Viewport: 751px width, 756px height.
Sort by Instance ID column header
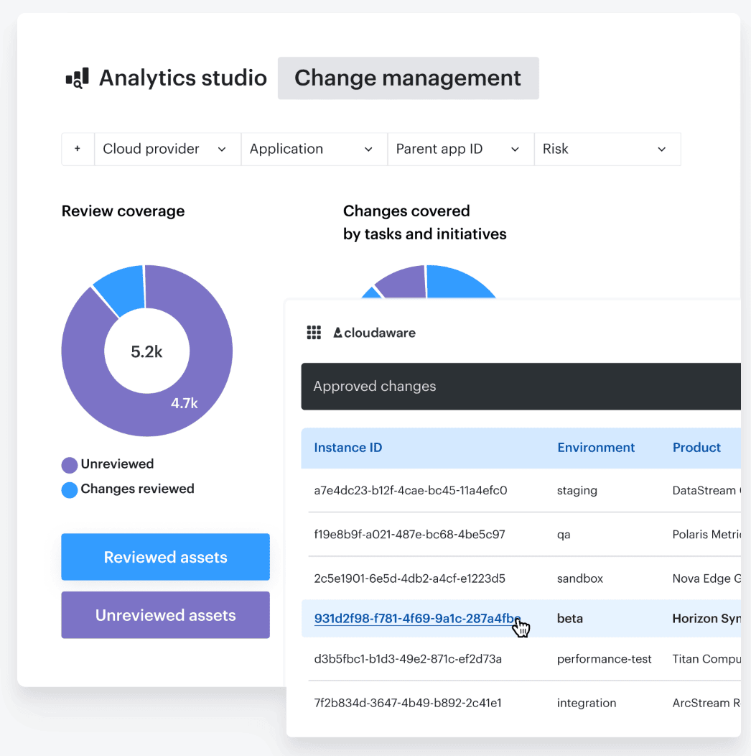point(348,448)
